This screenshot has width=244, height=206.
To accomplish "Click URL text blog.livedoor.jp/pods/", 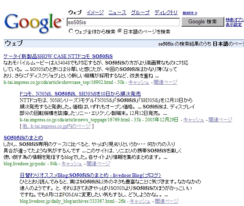I will (25, 164).
